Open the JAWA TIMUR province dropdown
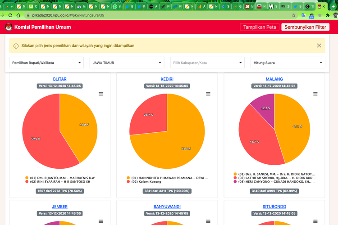The width and height of the screenshot is (338, 225). pos(127,63)
